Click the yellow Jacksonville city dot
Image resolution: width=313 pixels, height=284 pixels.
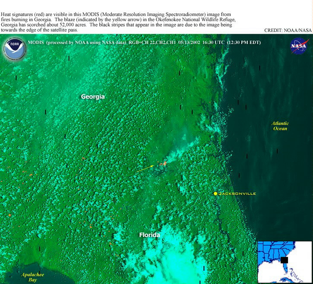215,193
